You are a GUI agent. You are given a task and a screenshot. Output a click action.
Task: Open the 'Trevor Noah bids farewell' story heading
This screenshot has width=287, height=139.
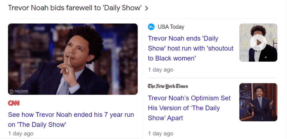[x=75, y=8]
